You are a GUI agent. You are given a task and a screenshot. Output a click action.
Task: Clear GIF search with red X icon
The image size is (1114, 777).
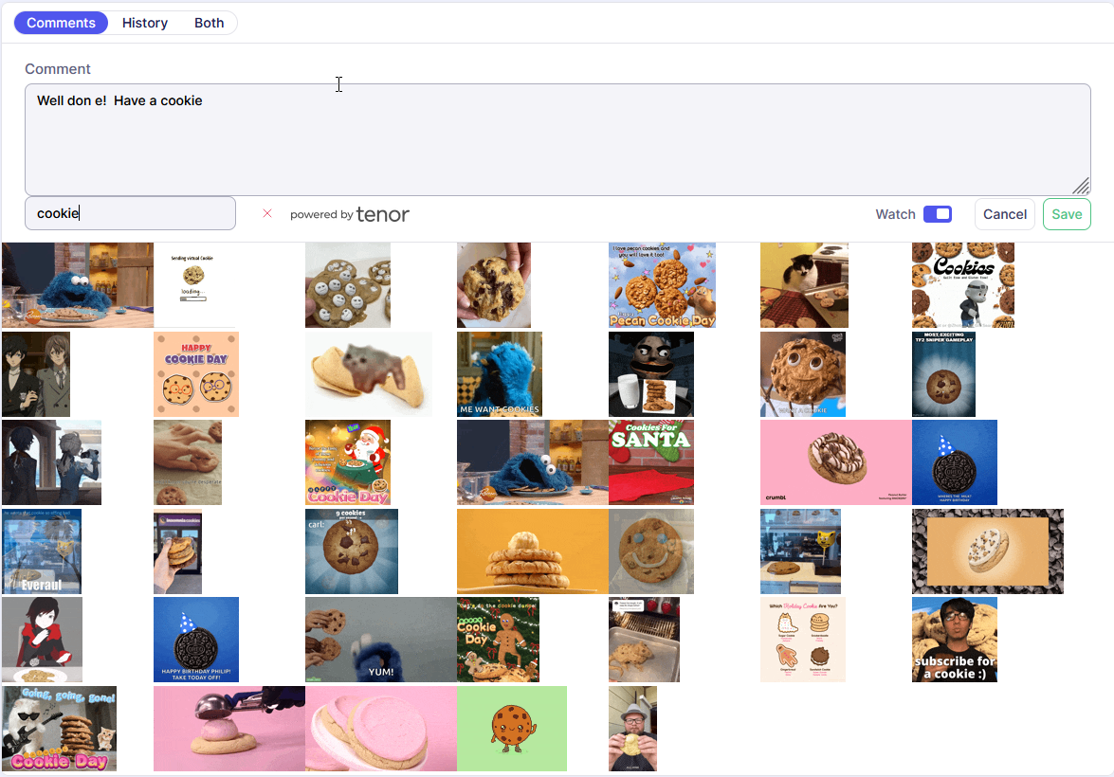[x=267, y=213]
